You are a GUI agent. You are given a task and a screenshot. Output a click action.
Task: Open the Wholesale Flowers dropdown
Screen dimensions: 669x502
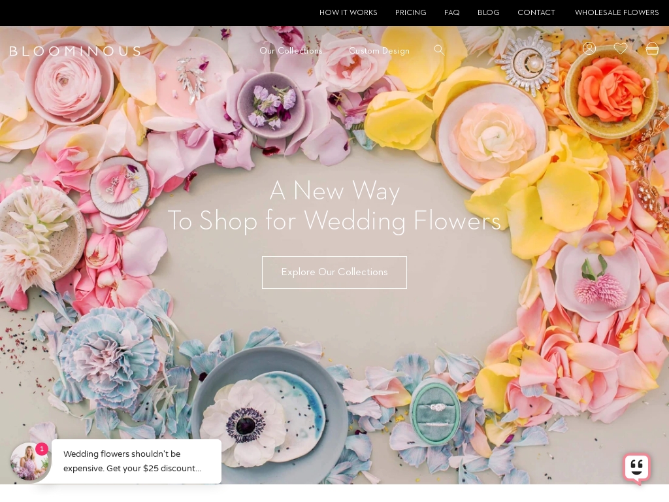[x=617, y=12]
